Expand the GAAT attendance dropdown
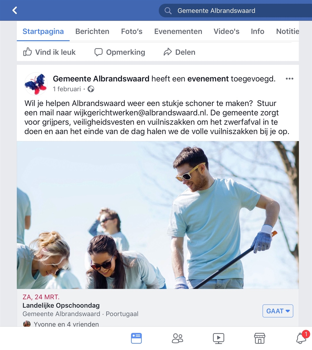This screenshot has width=312, height=350. click(278, 311)
